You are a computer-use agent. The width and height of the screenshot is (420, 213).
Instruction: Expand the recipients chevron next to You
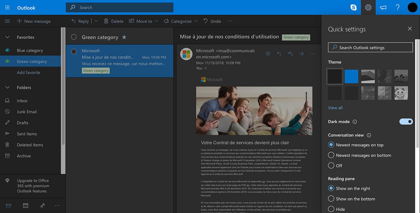pyautogui.click(x=205, y=68)
